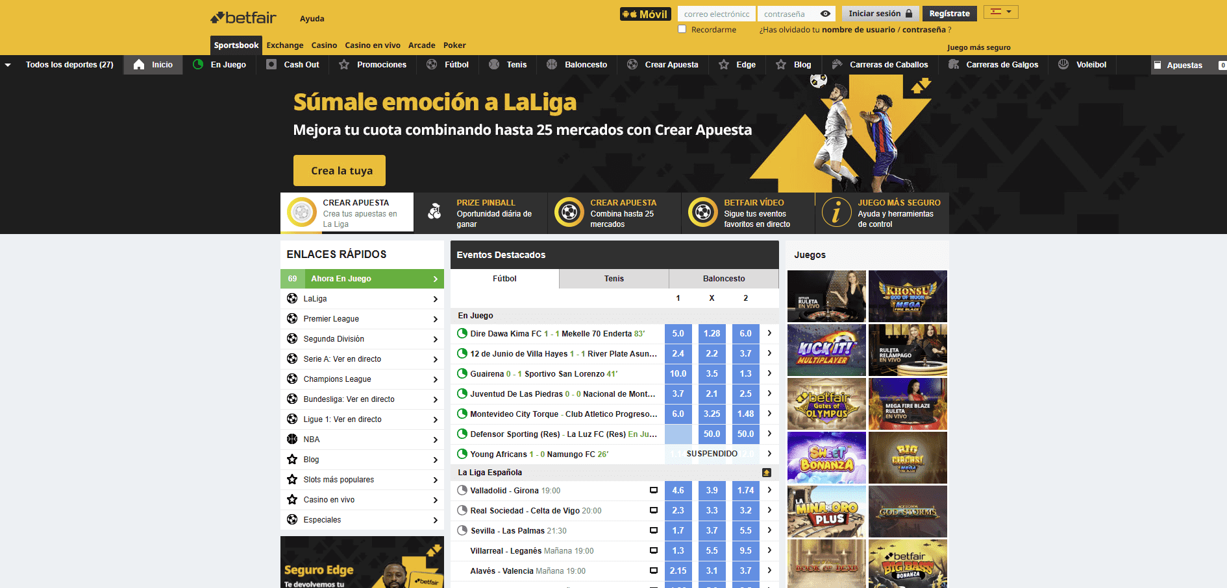Click the Edge star icon
Image resolution: width=1227 pixels, height=588 pixels.
(x=724, y=64)
